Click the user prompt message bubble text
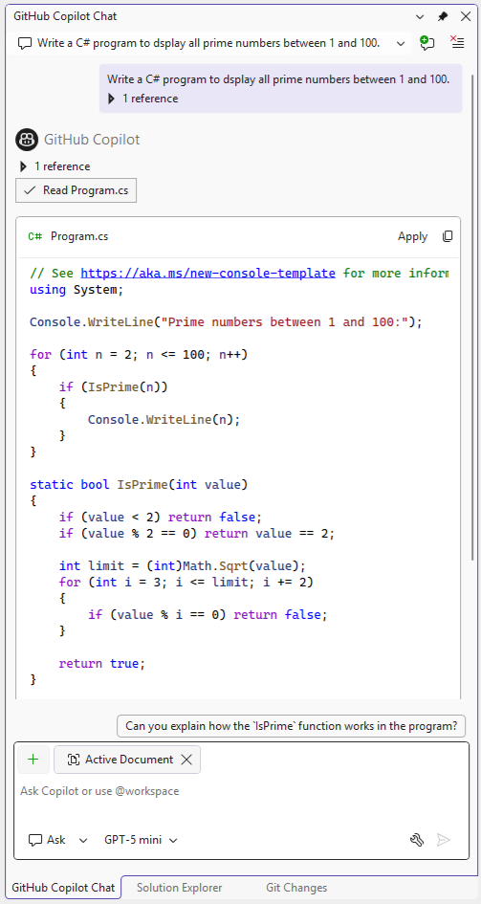This screenshot has height=904, width=481. 278,79
